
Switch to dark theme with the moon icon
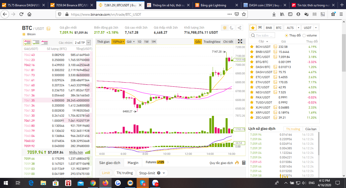232,28
